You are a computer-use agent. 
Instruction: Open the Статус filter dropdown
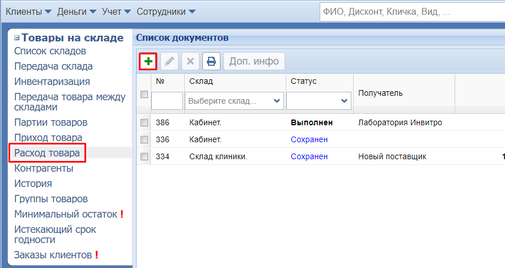point(319,101)
